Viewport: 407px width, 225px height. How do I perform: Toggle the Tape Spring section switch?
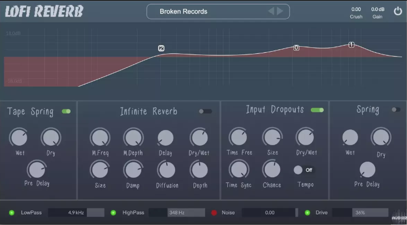tap(66, 111)
